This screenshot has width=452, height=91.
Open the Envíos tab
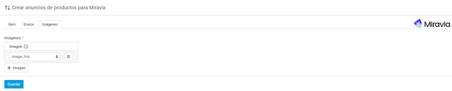click(x=29, y=24)
